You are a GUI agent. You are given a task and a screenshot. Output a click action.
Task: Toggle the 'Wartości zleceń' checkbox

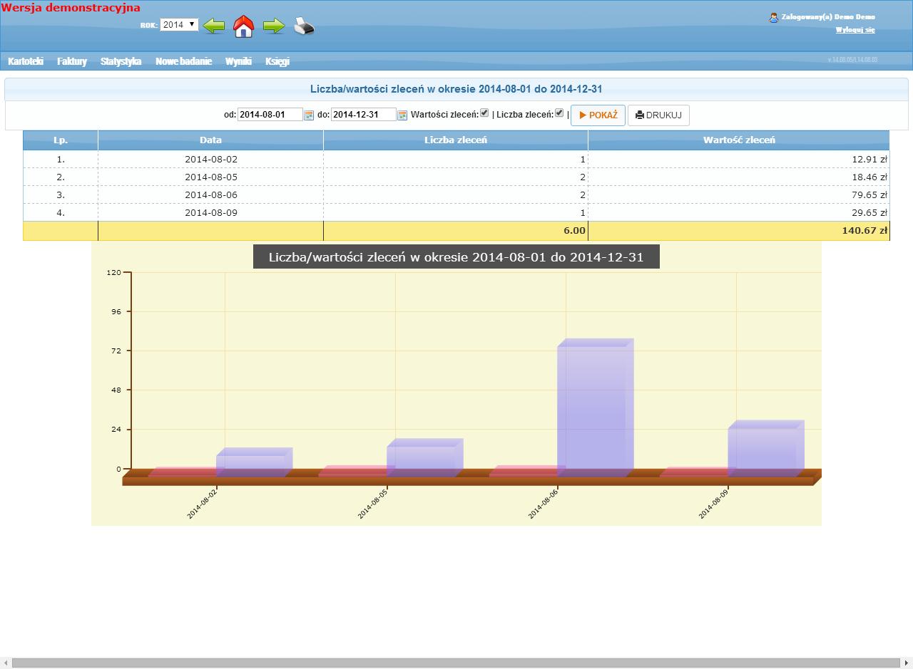click(484, 113)
